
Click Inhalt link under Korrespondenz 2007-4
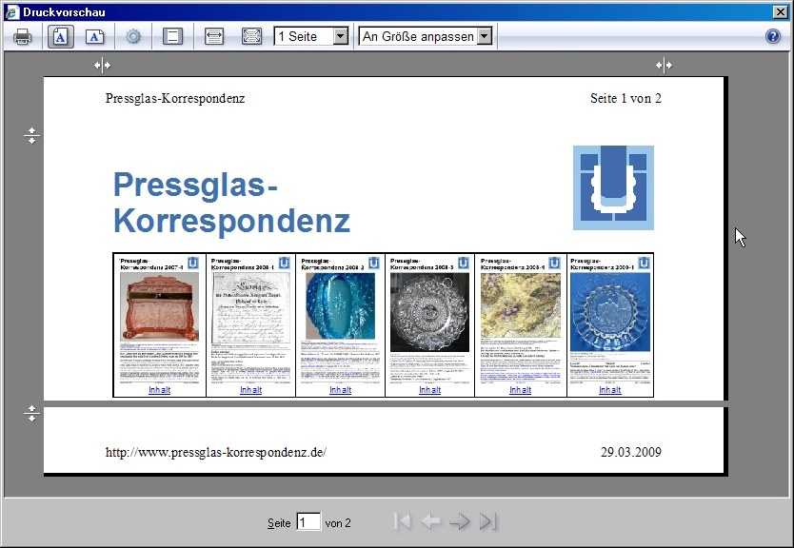click(160, 390)
